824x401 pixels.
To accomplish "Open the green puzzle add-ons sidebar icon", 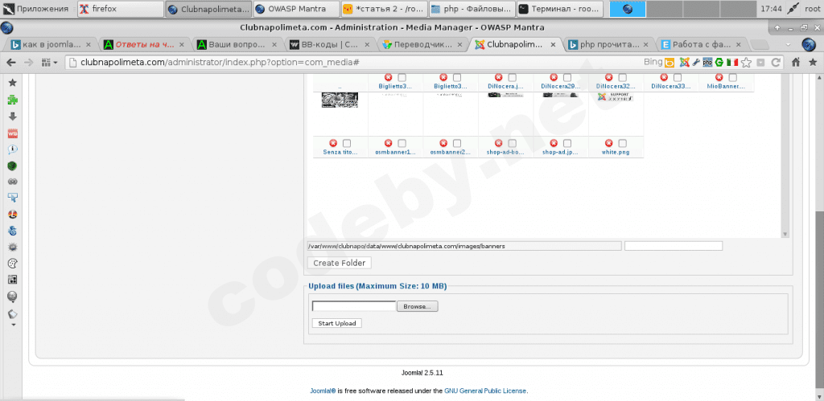I will coord(13,100).
